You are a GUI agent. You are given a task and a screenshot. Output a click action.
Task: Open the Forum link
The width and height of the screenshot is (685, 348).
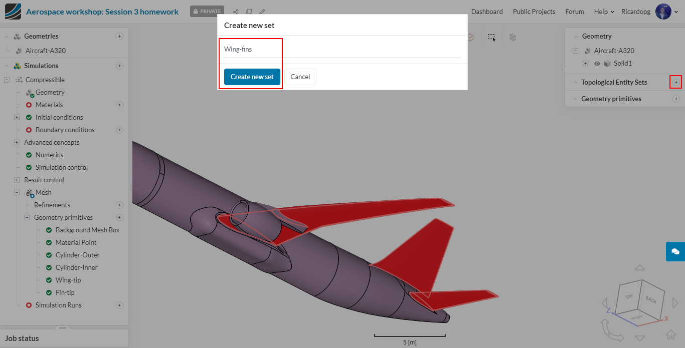click(575, 12)
